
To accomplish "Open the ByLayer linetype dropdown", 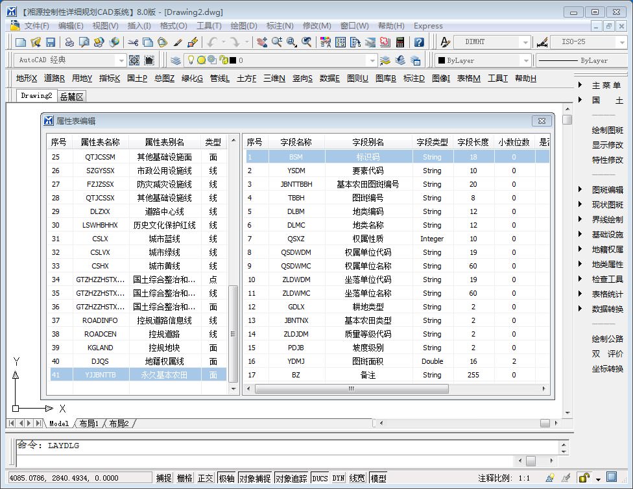I will 581,60.
